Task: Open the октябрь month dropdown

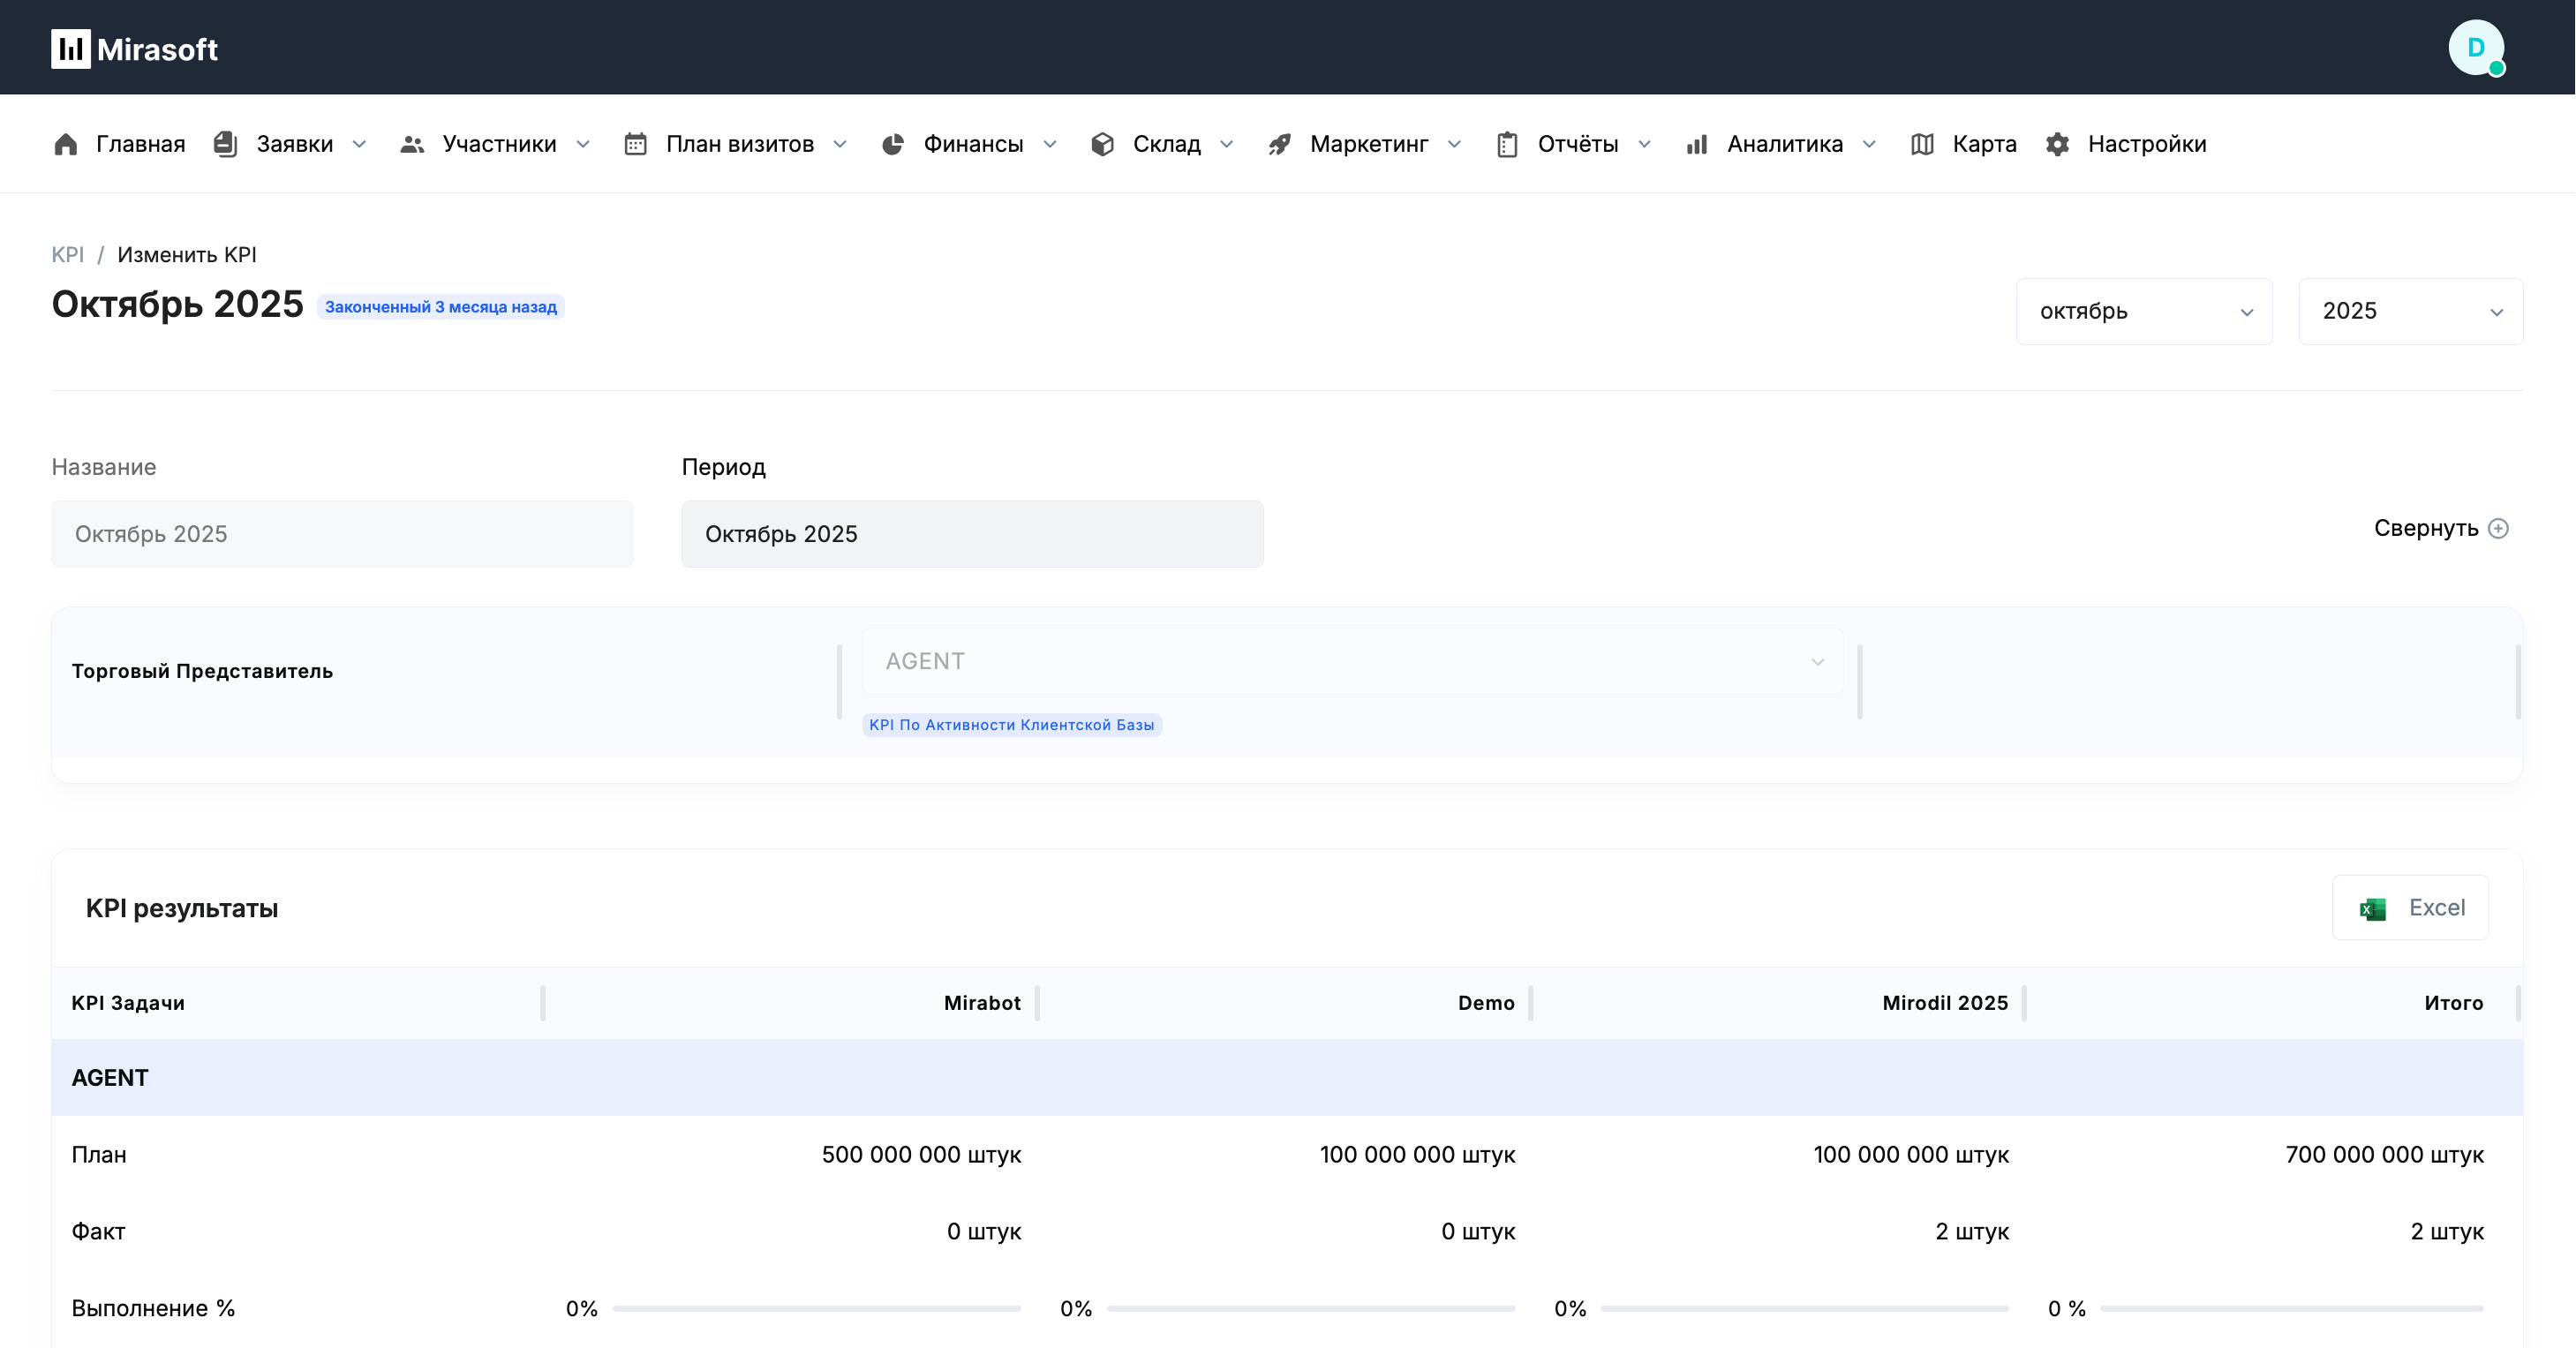Action: coord(2143,311)
